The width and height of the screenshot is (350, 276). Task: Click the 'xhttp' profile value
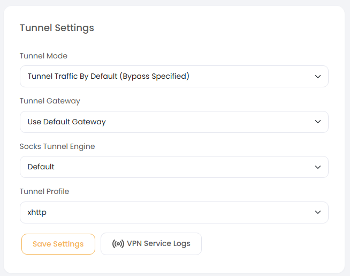pos(37,212)
